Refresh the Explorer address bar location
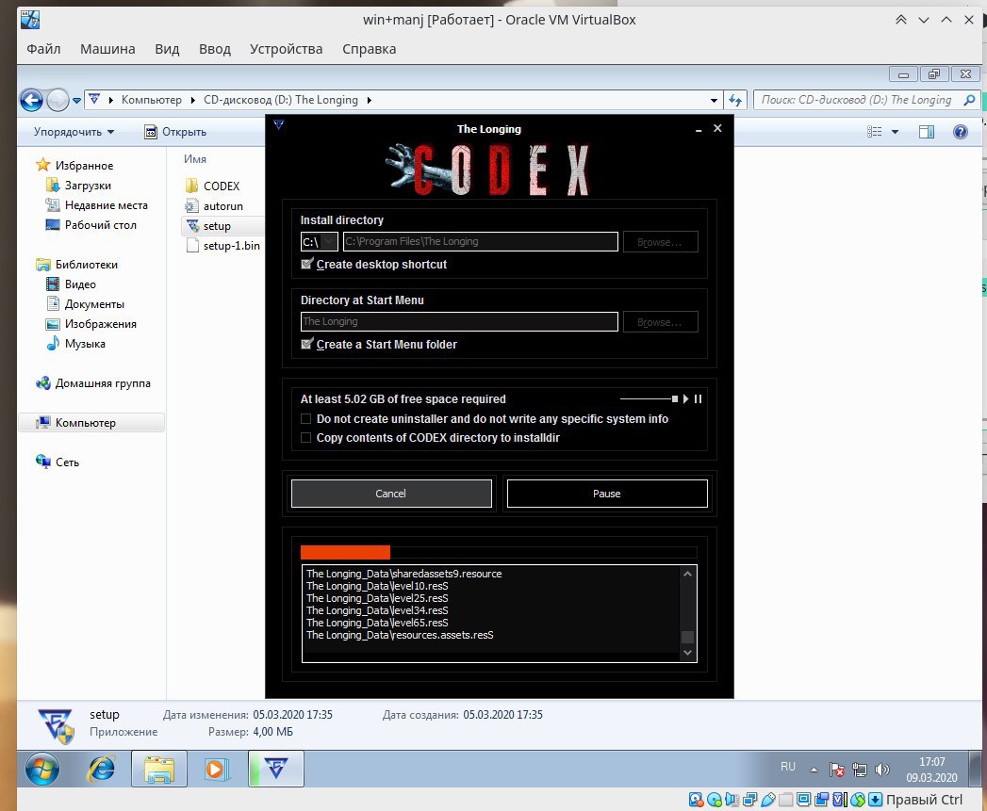 click(735, 100)
